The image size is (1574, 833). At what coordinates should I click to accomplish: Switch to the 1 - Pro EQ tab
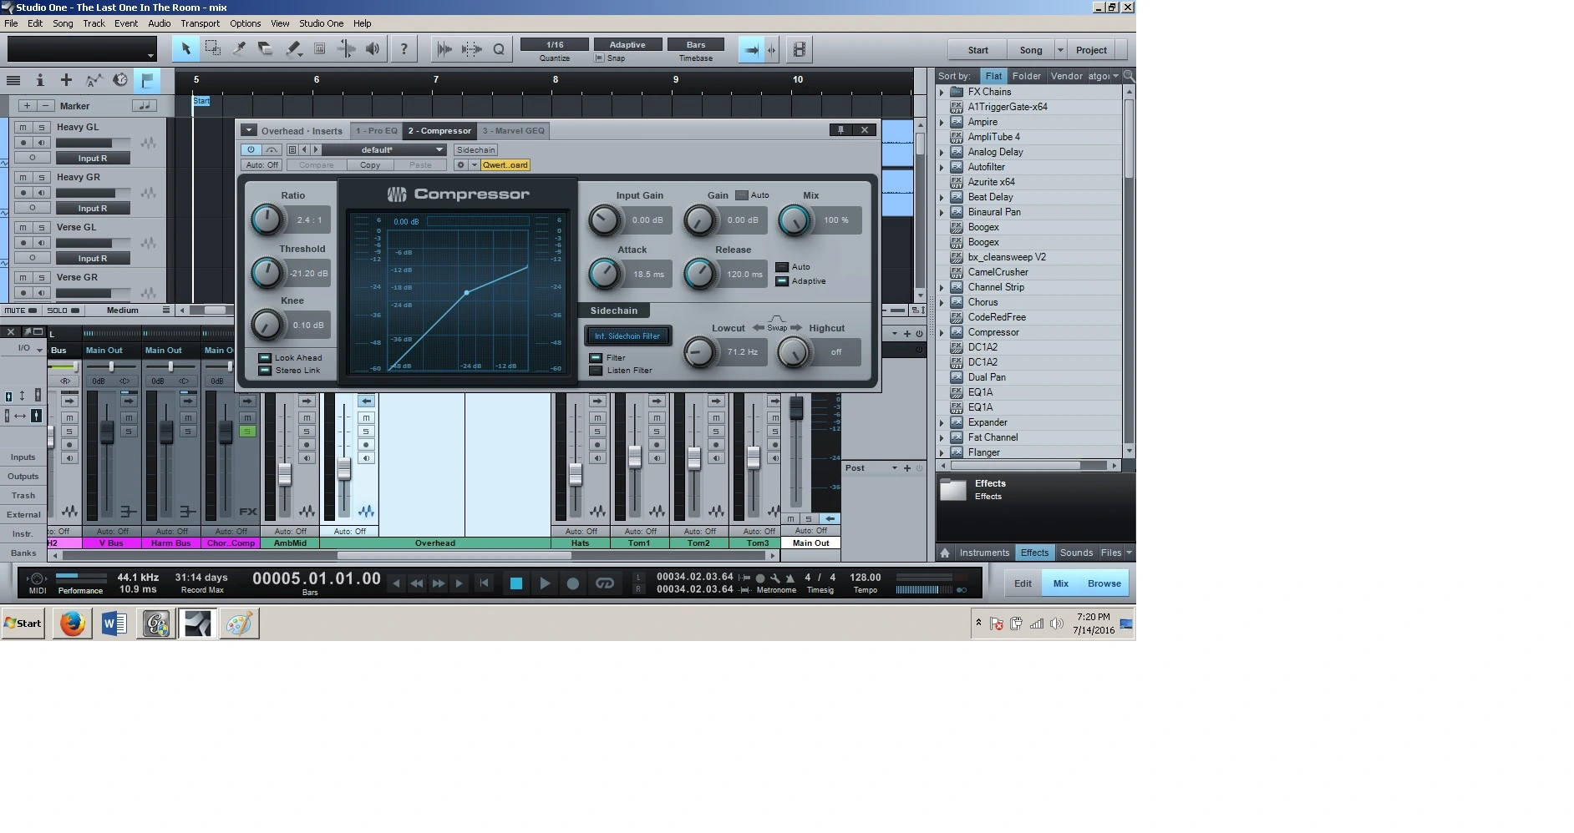coord(376,130)
